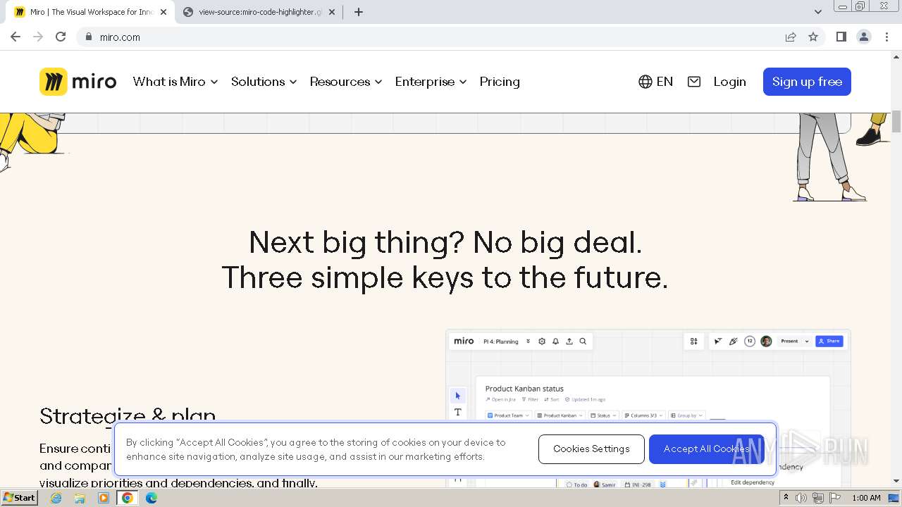Image resolution: width=902 pixels, height=507 pixels.
Task: Click Sort in the Kanban mockup
Action: click(x=552, y=400)
